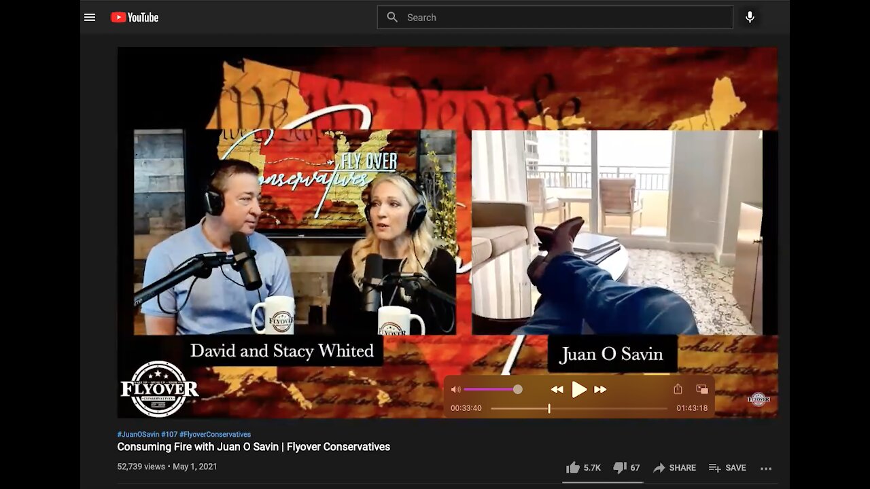Viewport: 870px width, 489px height.
Task: Play the video in overlay player
Action: pyautogui.click(x=579, y=389)
